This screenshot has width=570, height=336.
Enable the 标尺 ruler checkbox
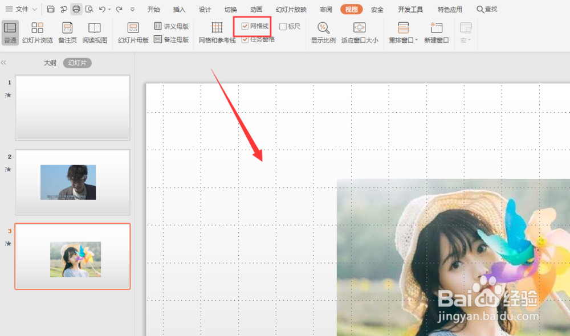pos(283,27)
